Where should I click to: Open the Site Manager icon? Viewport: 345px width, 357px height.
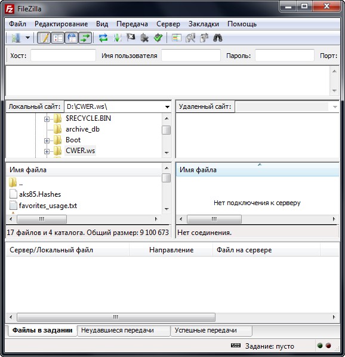click(x=16, y=38)
